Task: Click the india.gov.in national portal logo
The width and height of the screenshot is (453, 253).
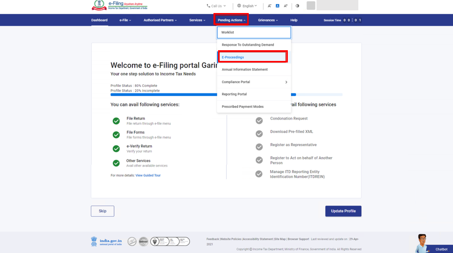Action: [x=107, y=242]
